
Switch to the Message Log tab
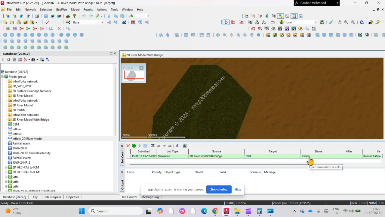tap(150, 197)
